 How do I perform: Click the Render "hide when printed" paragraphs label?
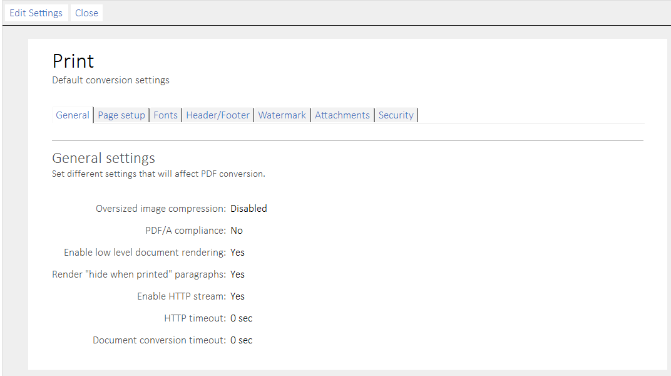coord(139,274)
